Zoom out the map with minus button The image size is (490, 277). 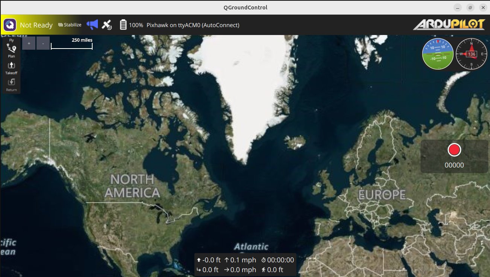click(x=43, y=43)
